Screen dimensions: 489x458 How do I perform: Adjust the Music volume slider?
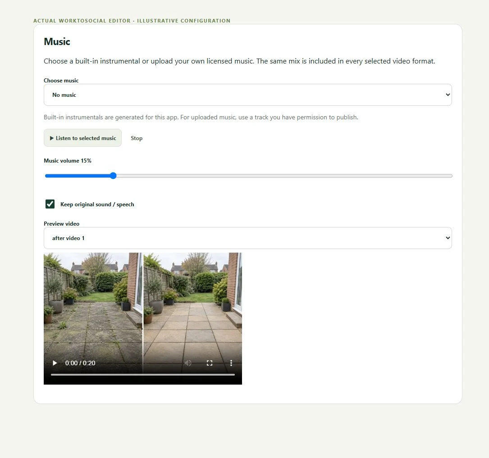248,176
